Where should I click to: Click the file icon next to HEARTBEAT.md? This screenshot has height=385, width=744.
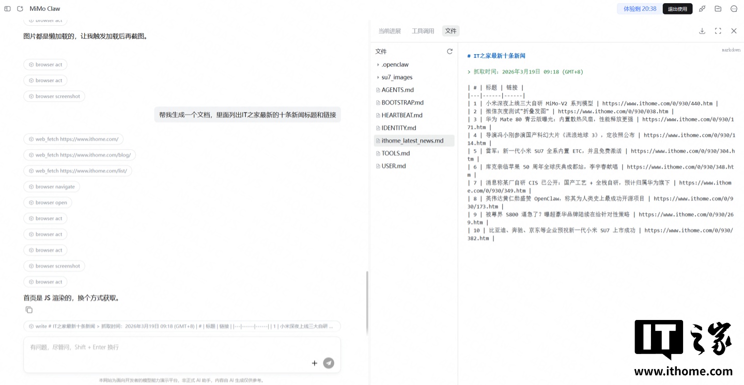click(x=378, y=115)
